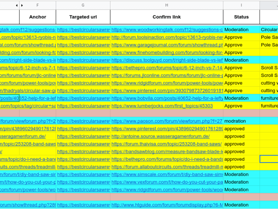Open the bobvila.com posts confirm link
Viewport: 278px width, 209px height.
pyautogui.click(x=167, y=98)
